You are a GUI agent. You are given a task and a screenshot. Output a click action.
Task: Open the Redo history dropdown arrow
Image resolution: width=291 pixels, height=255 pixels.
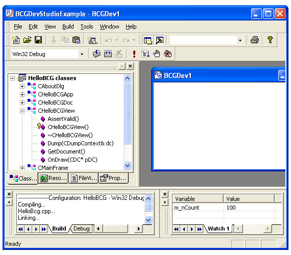click(134, 40)
